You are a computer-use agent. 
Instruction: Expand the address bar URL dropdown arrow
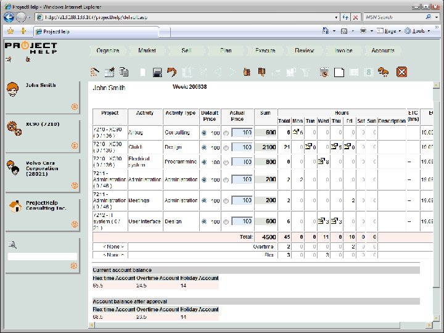click(x=336, y=17)
